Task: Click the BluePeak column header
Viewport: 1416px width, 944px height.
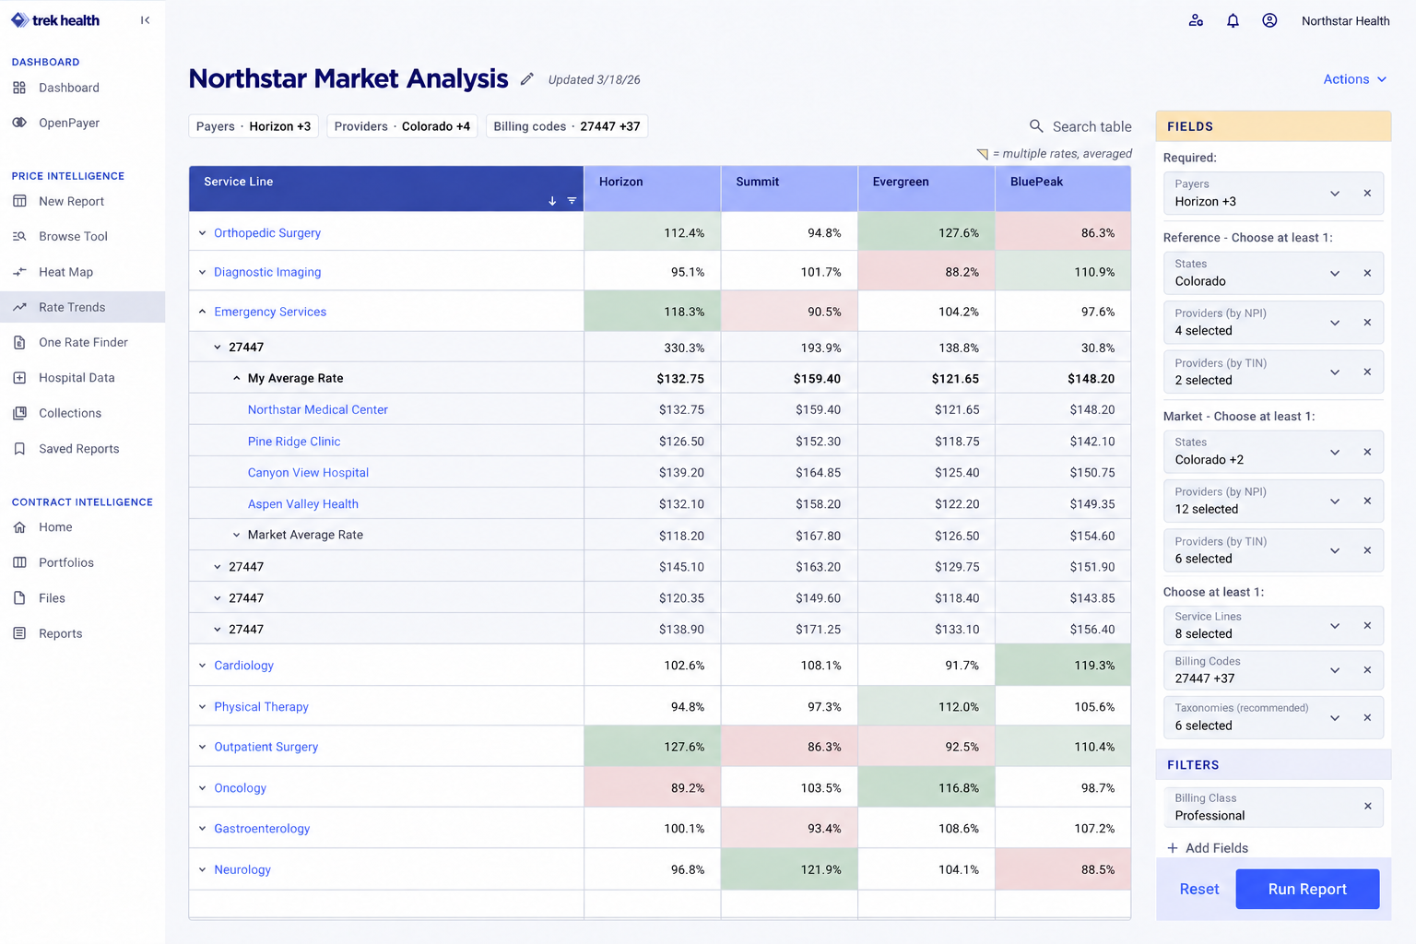Action: [x=1063, y=188]
